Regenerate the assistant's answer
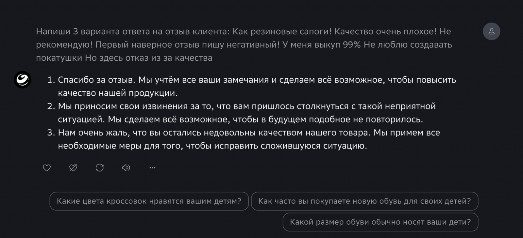Image resolution: width=523 pixels, height=238 pixels. click(x=100, y=168)
